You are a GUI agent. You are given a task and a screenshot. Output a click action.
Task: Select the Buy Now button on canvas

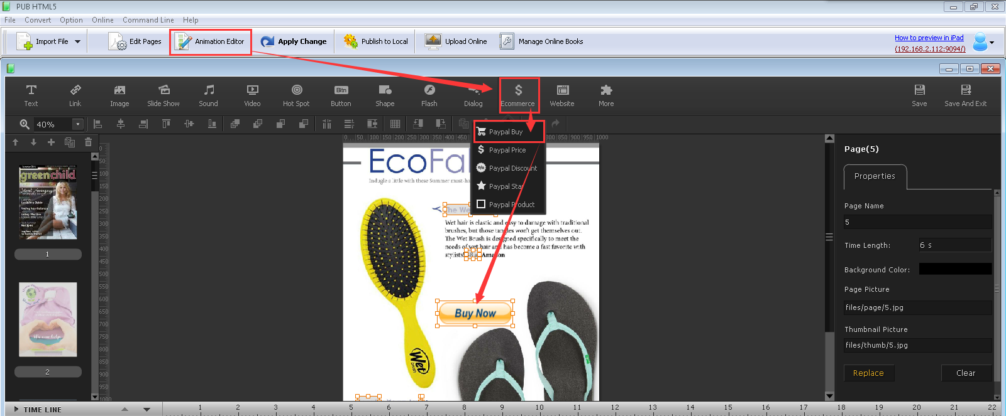tap(475, 313)
